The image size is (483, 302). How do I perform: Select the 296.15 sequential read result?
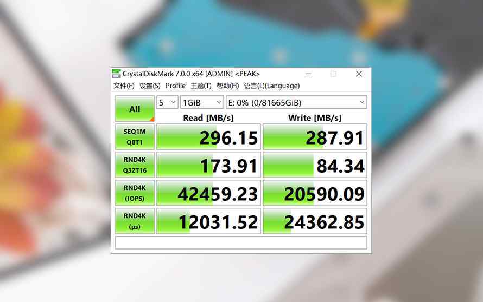(x=208, y=137)
